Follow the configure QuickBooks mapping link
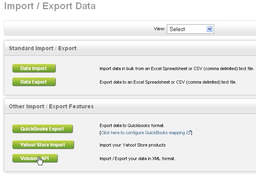 pos(143,133)
